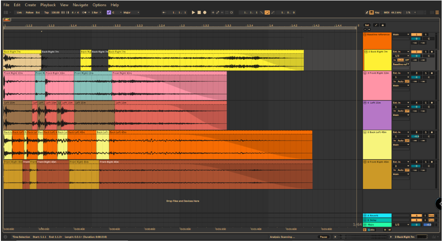This screenshot has height=241, width=443.
Task: Open the Create menu
Action: (x=30, y=5)
